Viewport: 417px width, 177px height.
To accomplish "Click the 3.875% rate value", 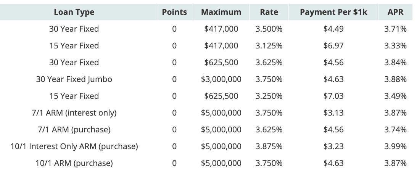I will (269, 146).
